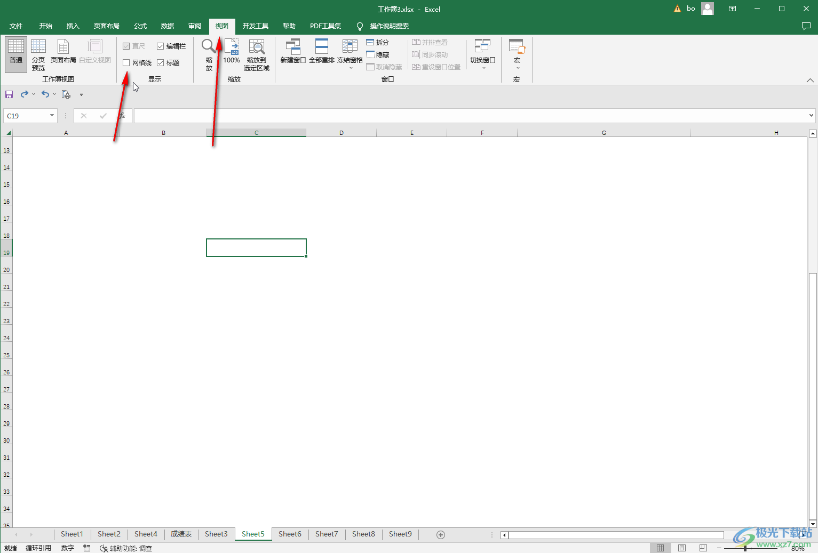
Task: Open the Zoom dialog magnifier
Action: pos(209,54)
